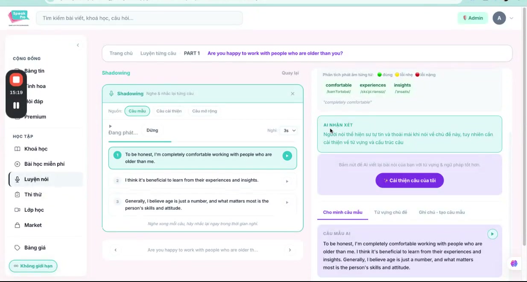The width and height of the screenshot is (527, 282).
Task: Click the red stop recording button
Action: click(x=16, y=80)
